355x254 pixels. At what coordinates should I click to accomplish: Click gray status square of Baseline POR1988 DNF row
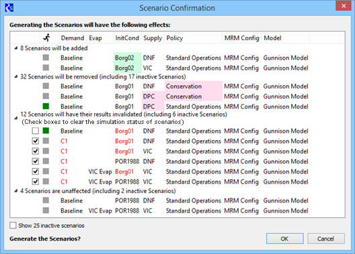(x=46, y=200)
